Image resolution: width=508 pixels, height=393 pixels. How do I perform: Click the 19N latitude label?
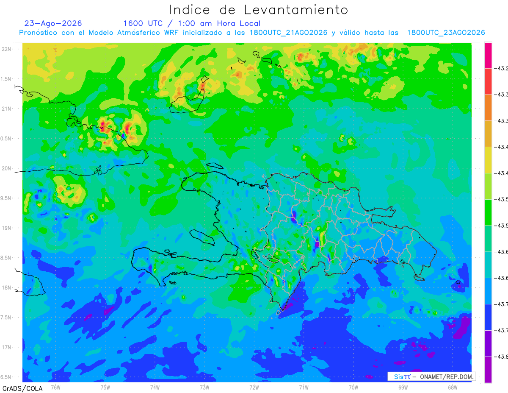tap(7, 228)
